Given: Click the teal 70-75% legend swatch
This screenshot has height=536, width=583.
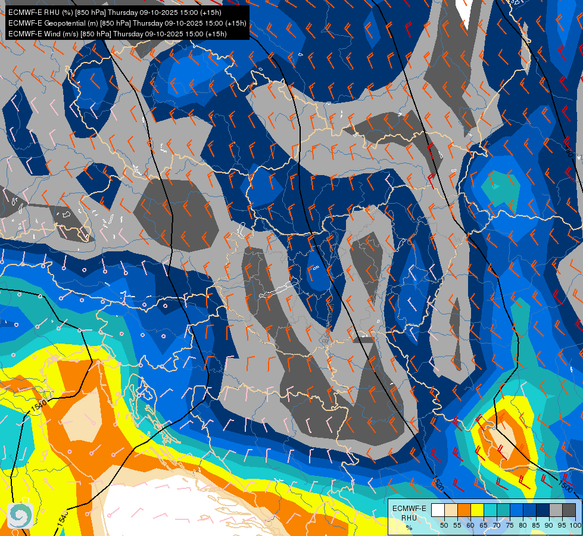Looking at the screenshot, I should [x=503, y=510].
